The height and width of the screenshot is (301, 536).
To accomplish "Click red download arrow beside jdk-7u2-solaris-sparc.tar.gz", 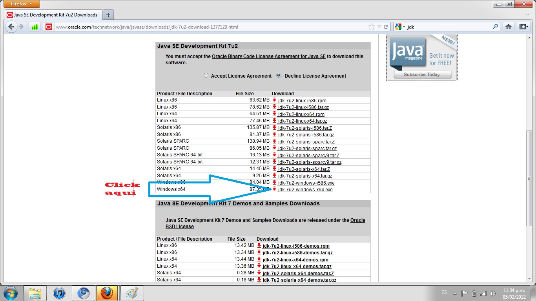I will coord(275,148).
